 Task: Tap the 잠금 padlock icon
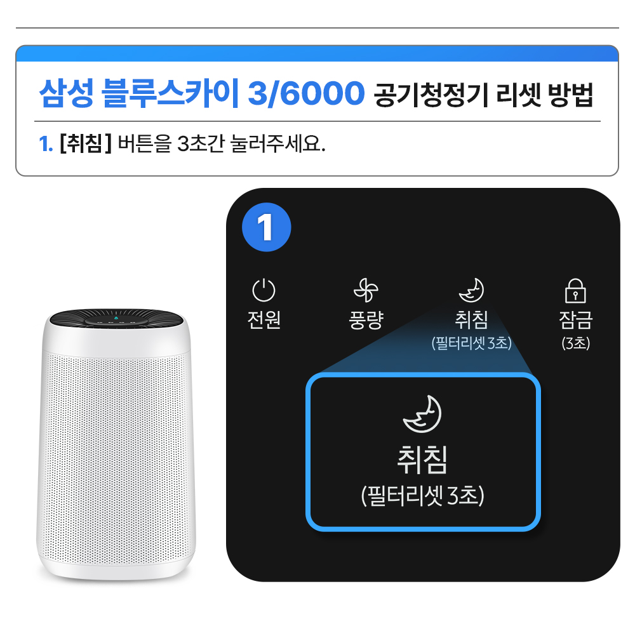pos(575,291)
